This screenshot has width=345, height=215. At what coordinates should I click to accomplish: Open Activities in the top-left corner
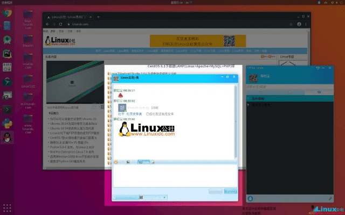pyautogui.click(x=7, y=2)
